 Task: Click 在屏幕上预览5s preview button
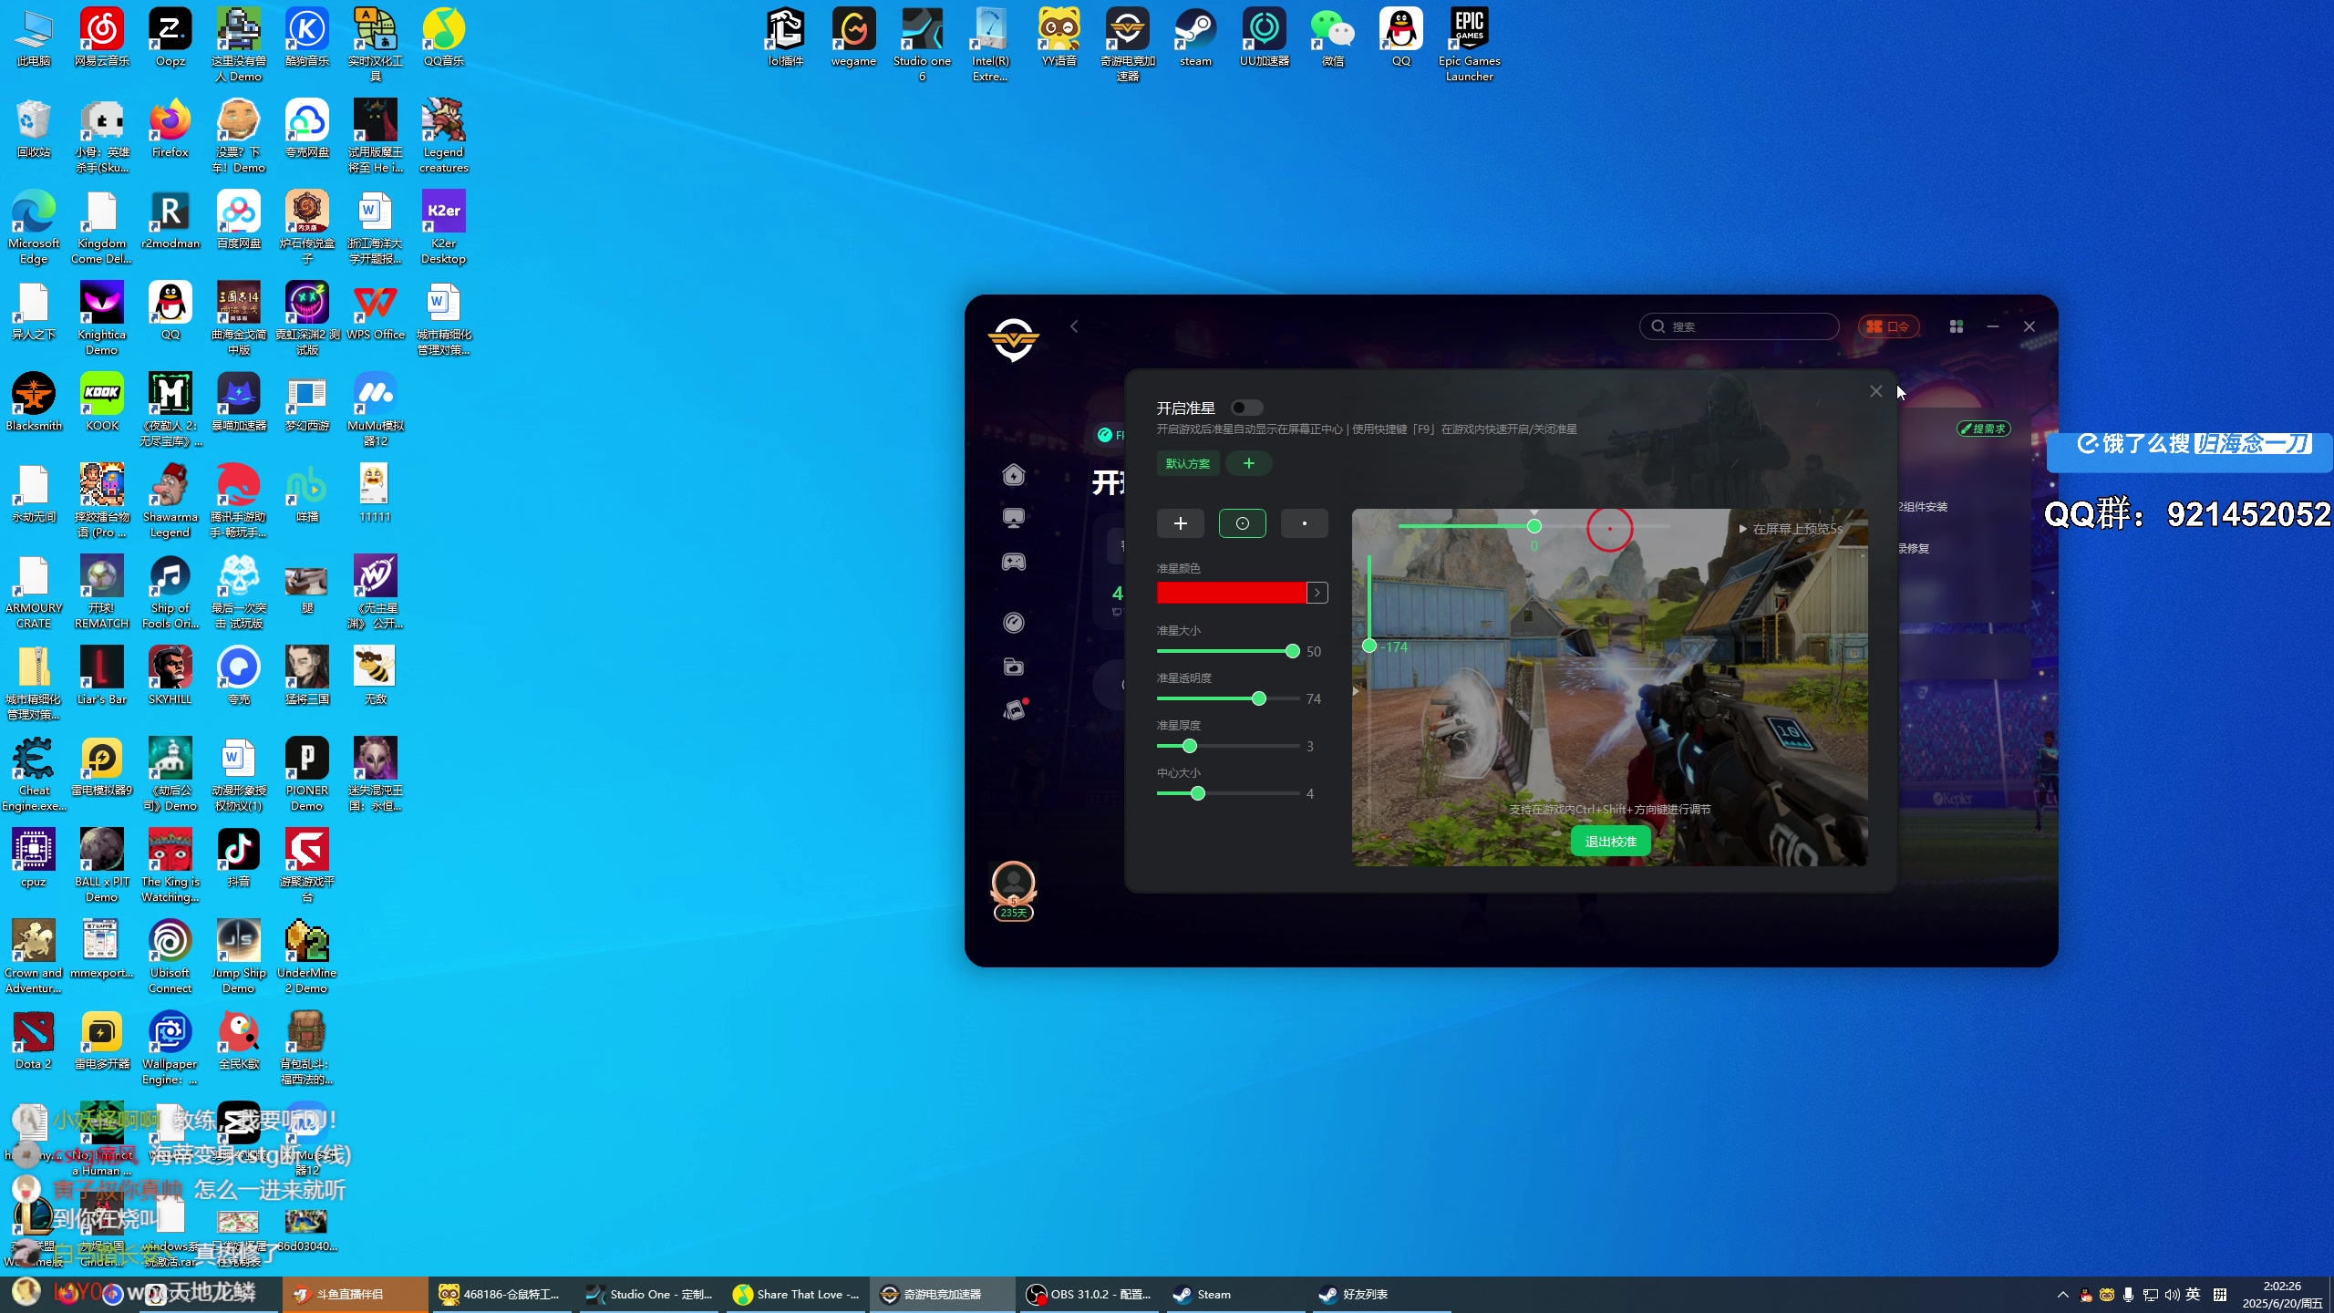[x=1791, y=529]
